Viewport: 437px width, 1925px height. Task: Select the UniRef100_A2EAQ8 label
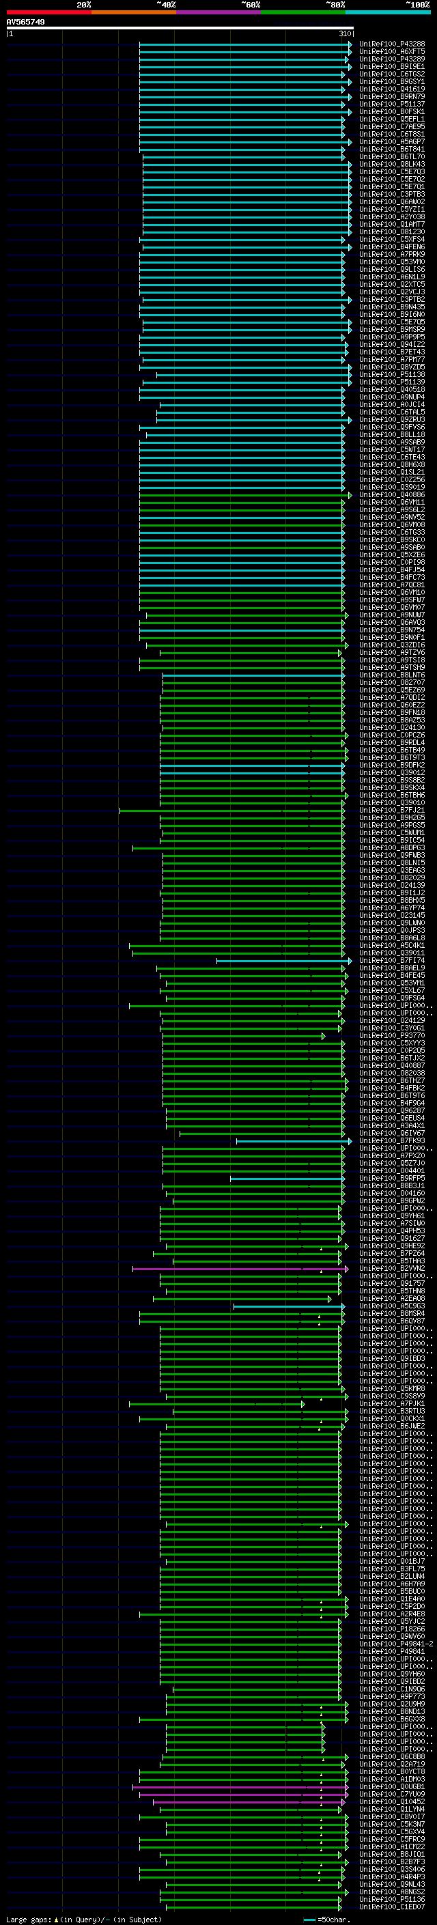(392, 1299)
